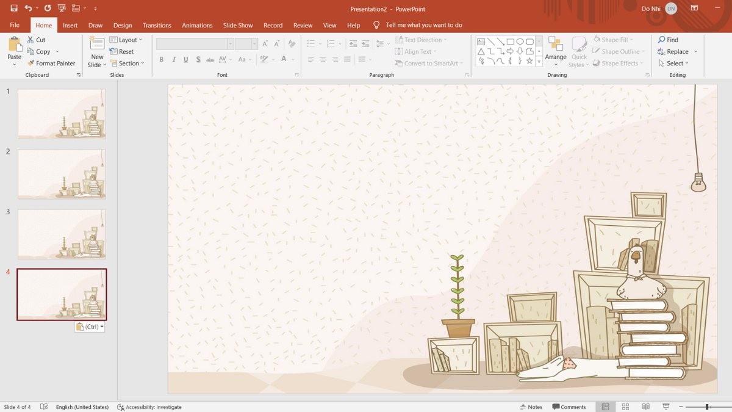Click the zoom slider handle
Screen dimensions: 732x412
pos(708,407)
